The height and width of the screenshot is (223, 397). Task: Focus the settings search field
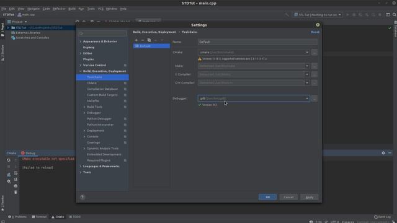(x=102, y=33)
